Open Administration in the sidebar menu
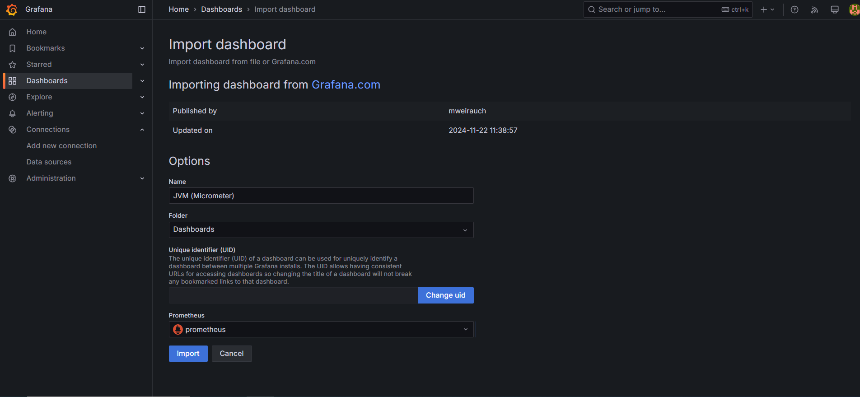 click(51, 178)
